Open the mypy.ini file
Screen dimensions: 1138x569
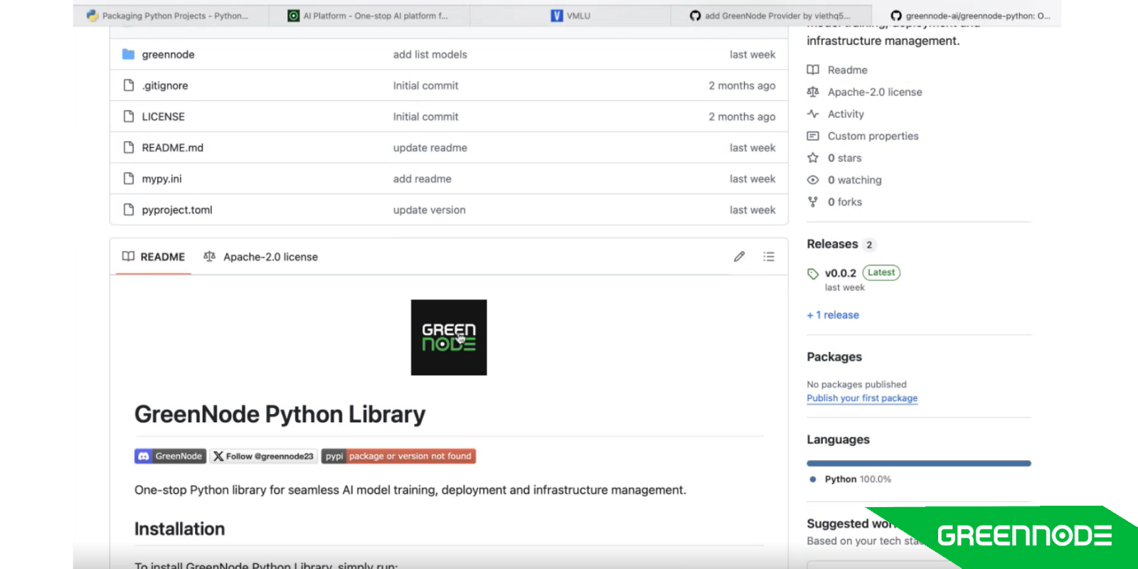coord(161,179)
